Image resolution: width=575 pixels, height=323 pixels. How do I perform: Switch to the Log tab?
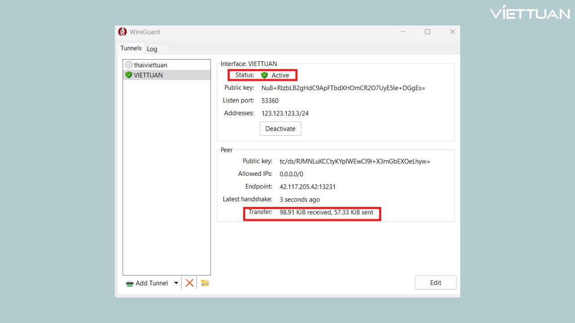[x=152, y=49]
